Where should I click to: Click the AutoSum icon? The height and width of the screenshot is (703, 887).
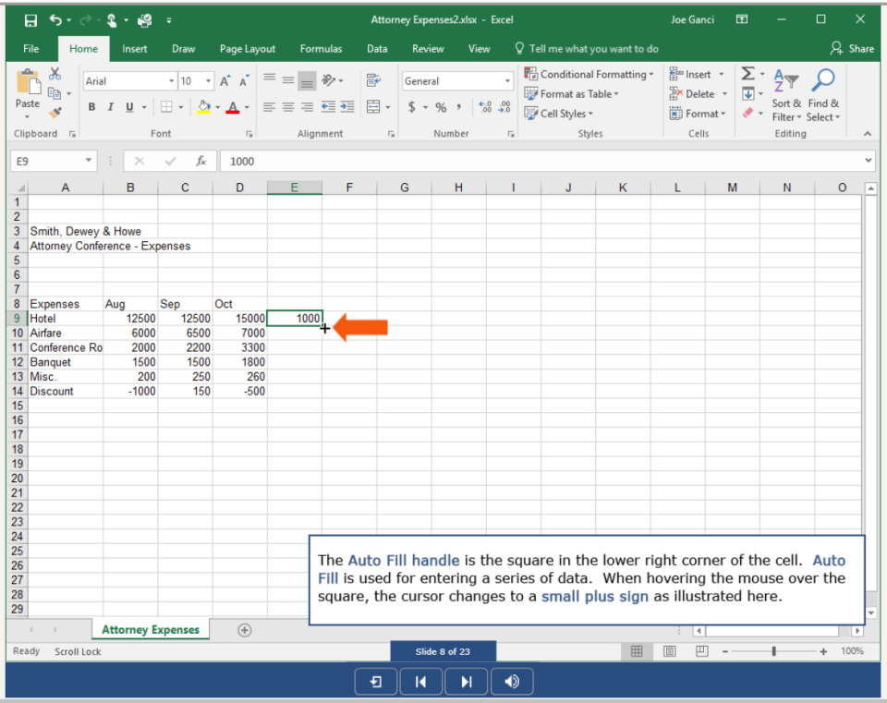[747, 73]
